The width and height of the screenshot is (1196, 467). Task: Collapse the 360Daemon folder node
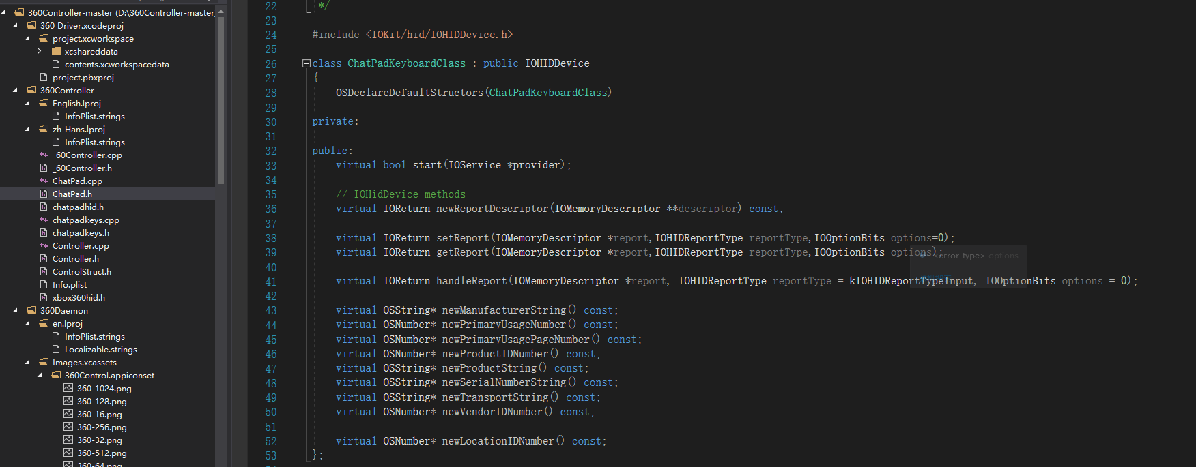15,311
